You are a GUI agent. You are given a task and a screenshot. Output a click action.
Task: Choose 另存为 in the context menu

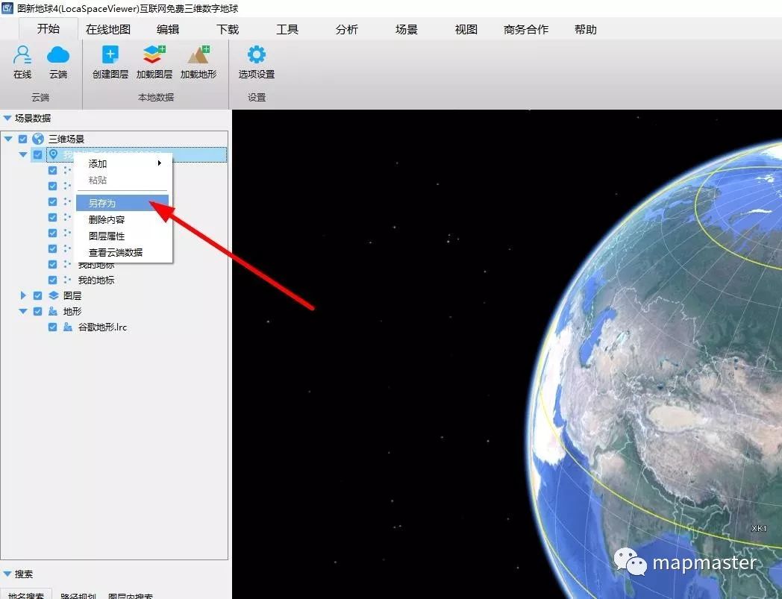pyautogui.click(x=122, y=203)
